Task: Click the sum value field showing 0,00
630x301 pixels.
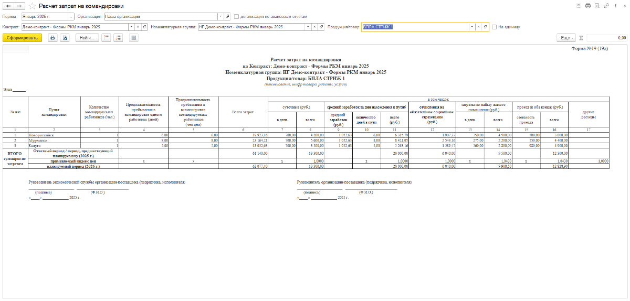Action: 607,38
